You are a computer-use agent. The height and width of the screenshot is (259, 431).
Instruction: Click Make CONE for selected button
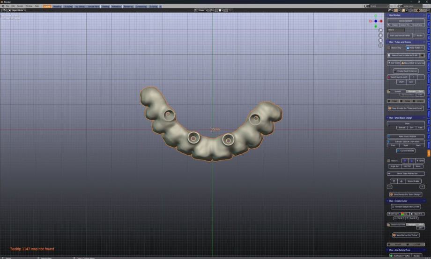tap(413, 63)
